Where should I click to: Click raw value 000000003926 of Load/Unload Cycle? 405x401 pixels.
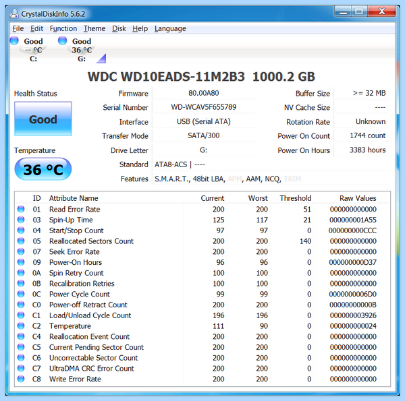353,315
